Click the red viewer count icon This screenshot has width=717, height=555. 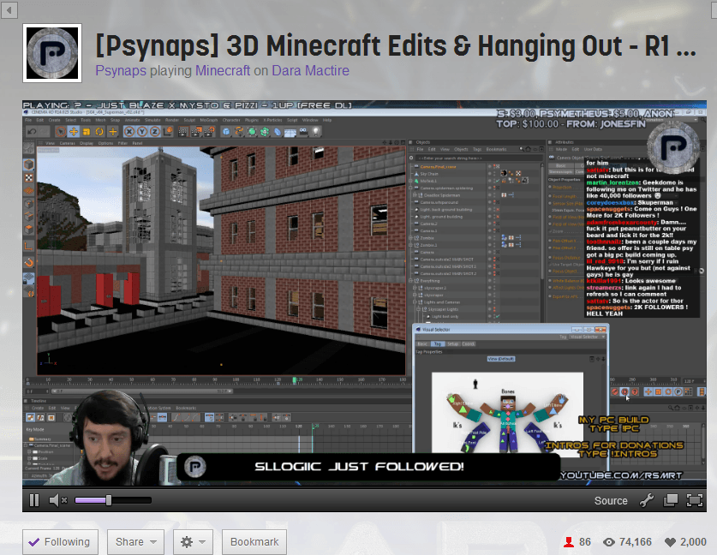(x=569, y=542)
